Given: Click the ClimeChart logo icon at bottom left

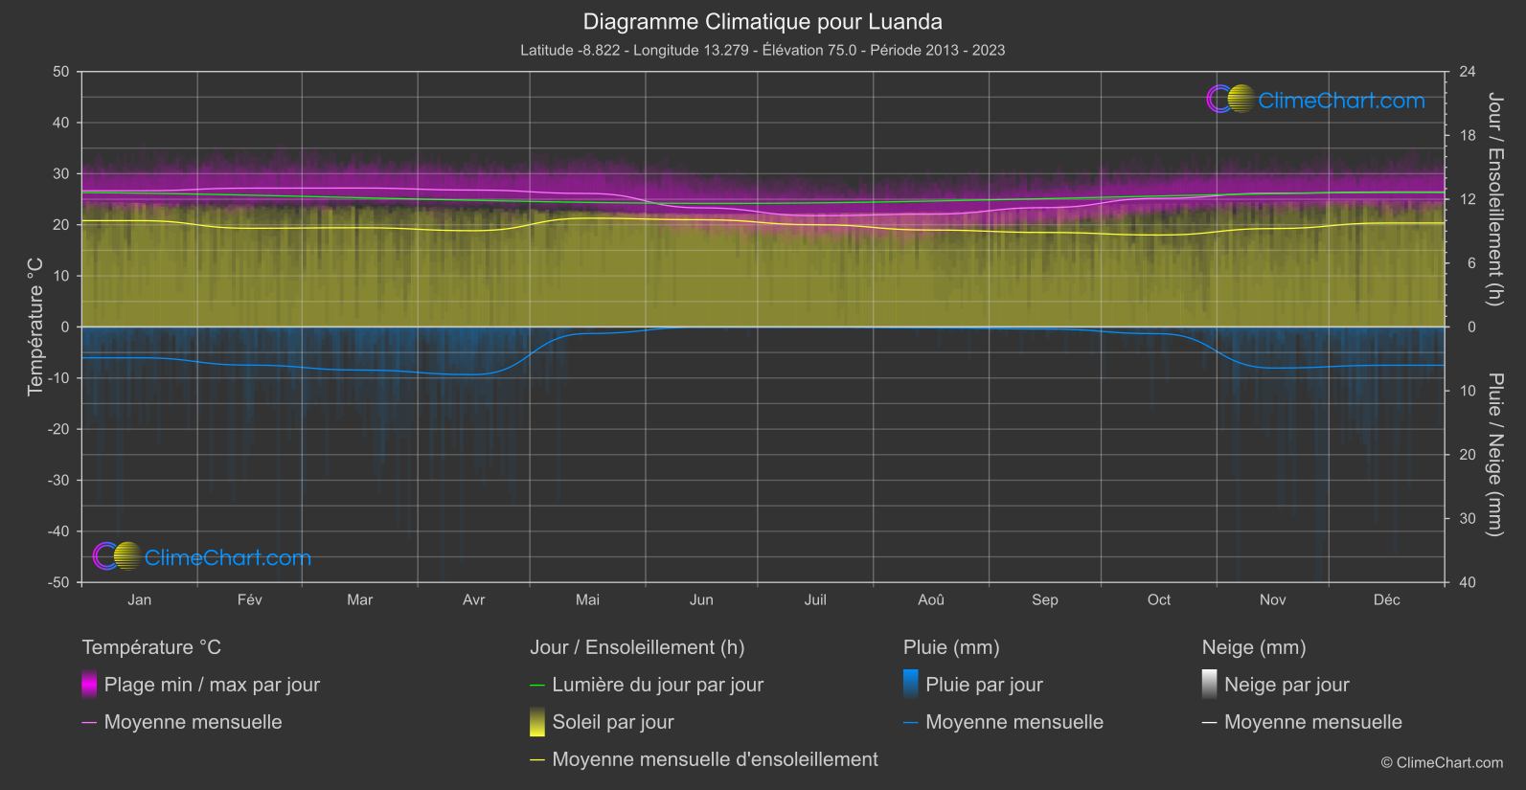Looking at the screenshot, I should click(117, 556).
